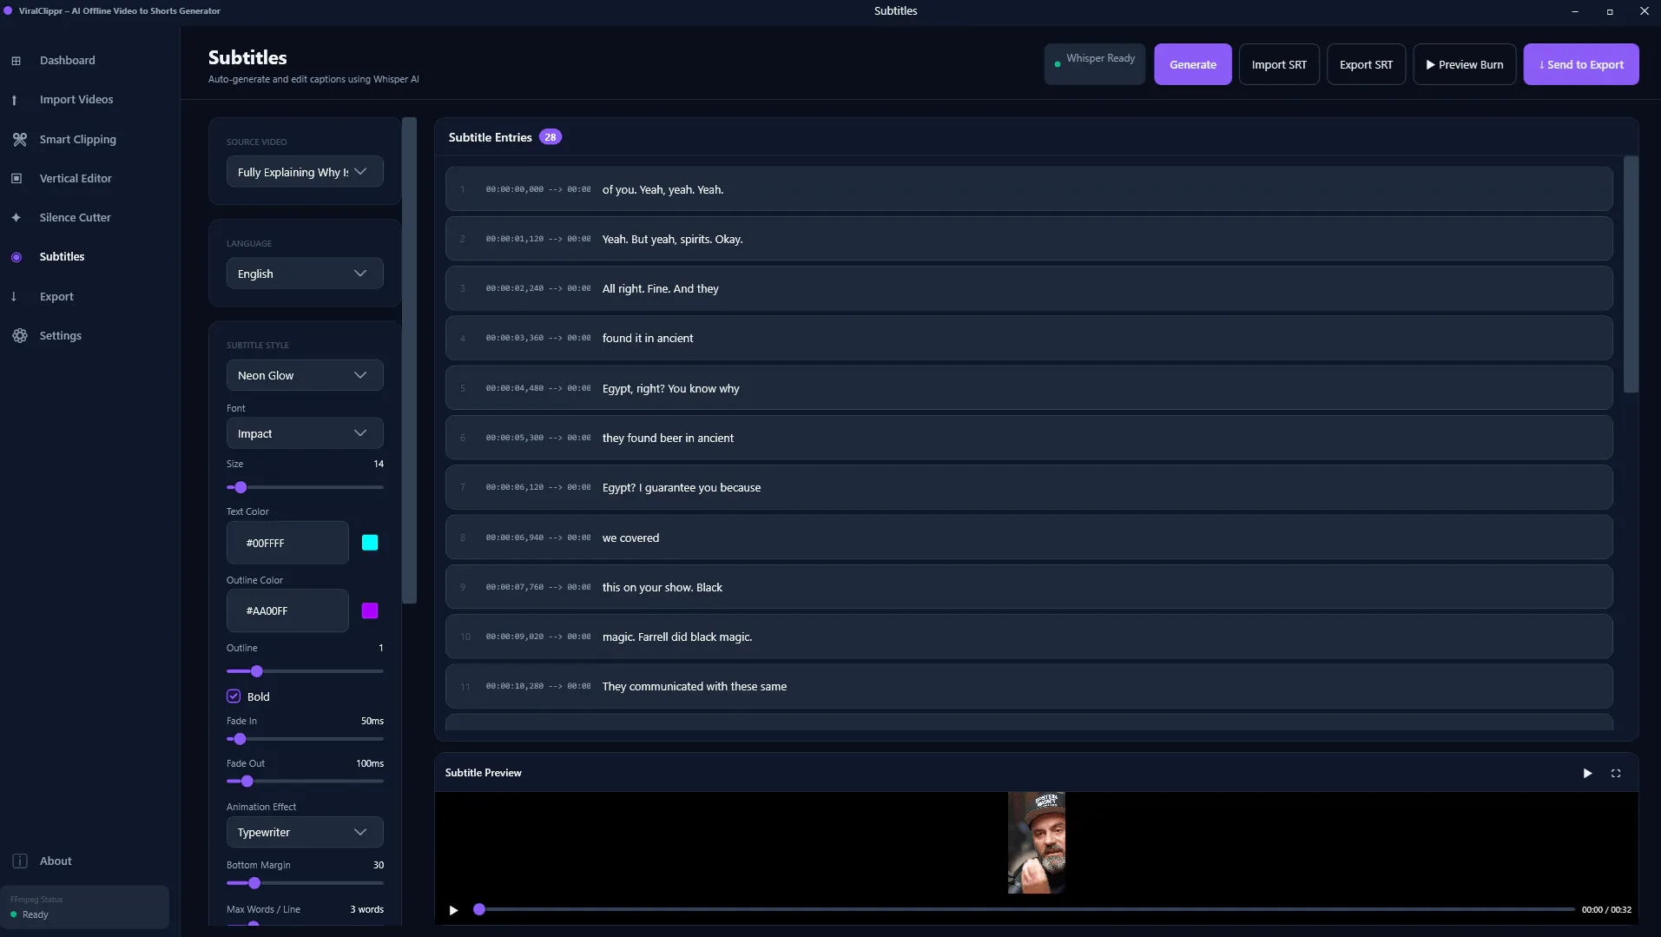Select entry "we covered"
This screenshot has height=937, width=1661.
(1029, 538)
